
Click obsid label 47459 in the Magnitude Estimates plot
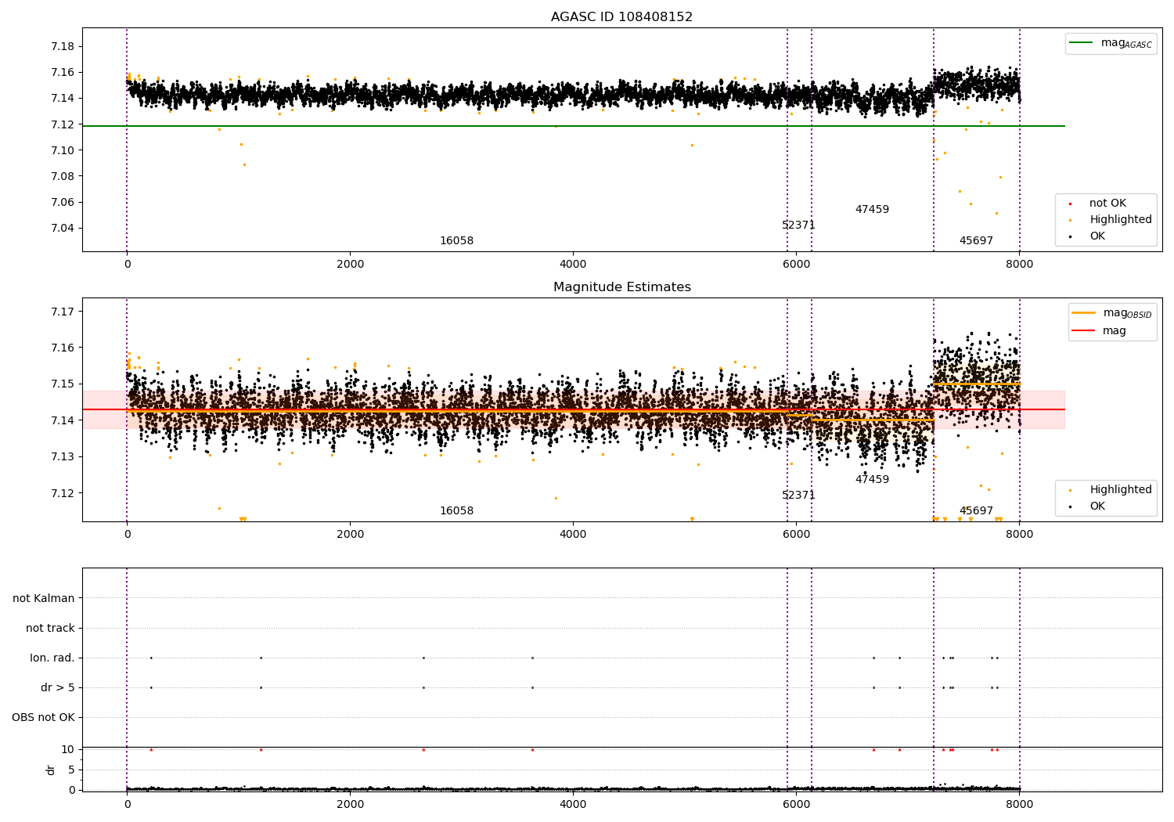[x=872, y=479]
